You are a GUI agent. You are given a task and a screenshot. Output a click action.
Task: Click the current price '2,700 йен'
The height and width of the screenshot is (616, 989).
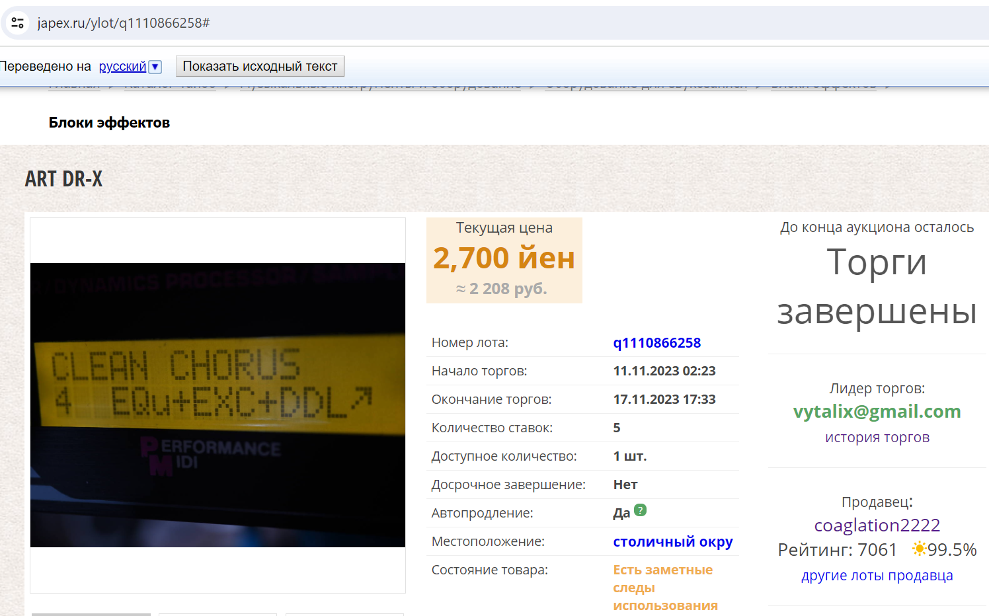pyautogui.click(x=504, y=258)
